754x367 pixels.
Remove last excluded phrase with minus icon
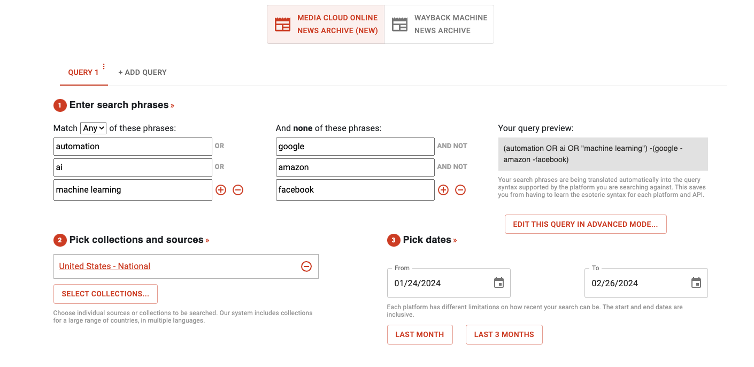click(460, 190)
